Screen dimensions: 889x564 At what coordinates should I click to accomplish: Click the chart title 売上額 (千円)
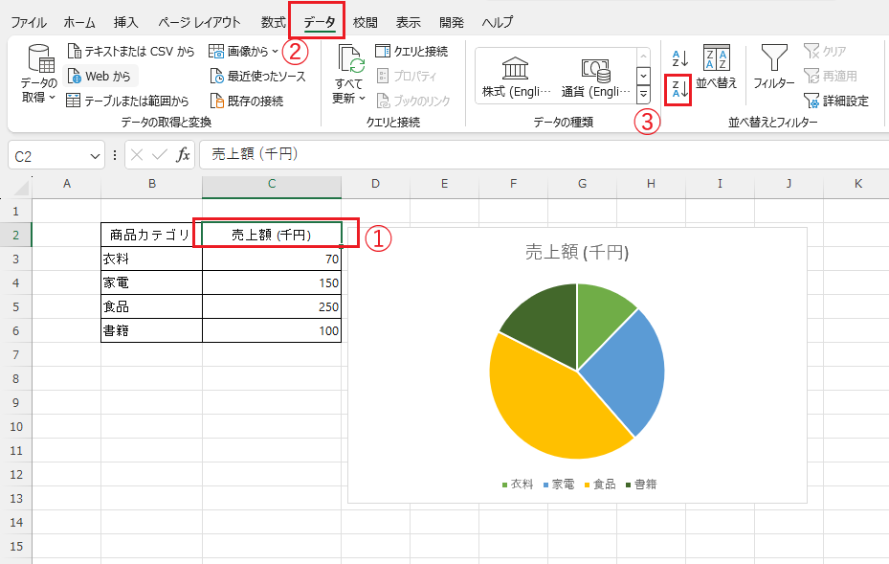[x=577, y=252]
